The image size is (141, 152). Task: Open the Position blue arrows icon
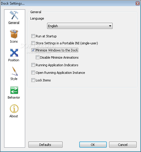pyautogui.click(x=14, y=53)
